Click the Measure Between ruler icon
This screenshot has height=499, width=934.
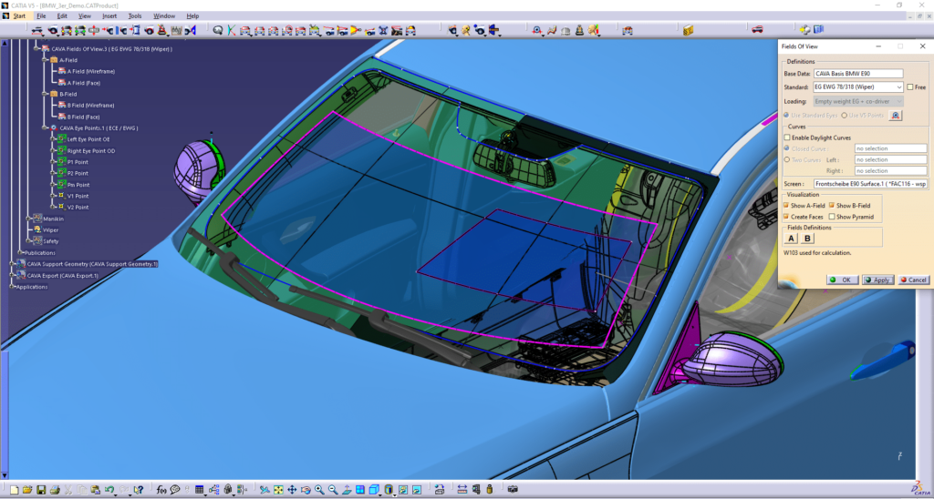tap(462, 490)
